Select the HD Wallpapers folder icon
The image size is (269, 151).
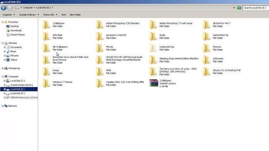click(x=46, y=48)
